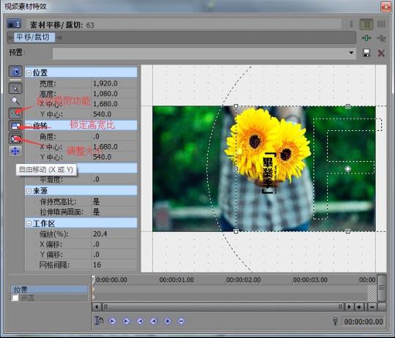Screen dimensions: 395x338
Task: Delete the preset with the red X icon
Action: click(x=381, y=53)
